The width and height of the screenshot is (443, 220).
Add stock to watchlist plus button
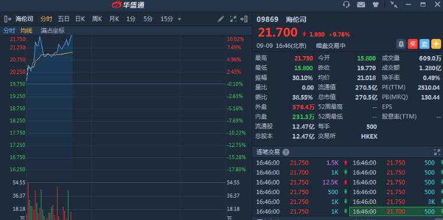(x=437, y=44)
